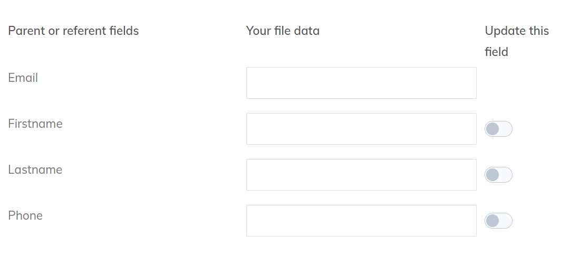Click the Phone row label
Viewport: 570px width, 264px height.
point(25,216)
